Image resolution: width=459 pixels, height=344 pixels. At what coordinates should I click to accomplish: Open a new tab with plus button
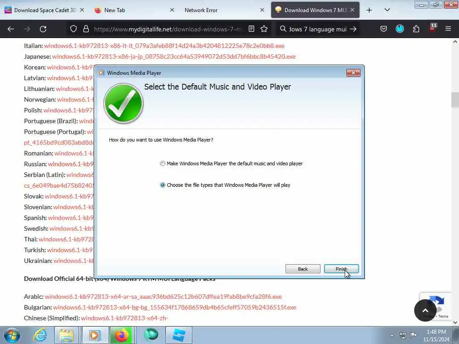tap(369, 10)
